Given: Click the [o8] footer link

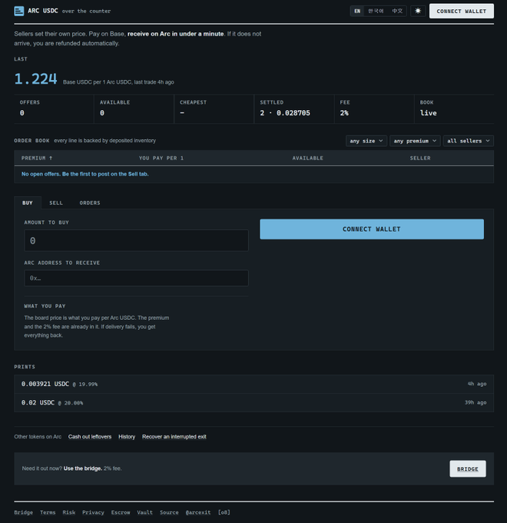Looking at the screenshot, I should (x=224, y=512).
